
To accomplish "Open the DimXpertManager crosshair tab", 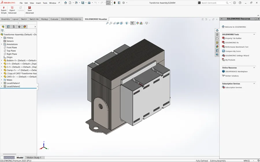I will [19, 27].
